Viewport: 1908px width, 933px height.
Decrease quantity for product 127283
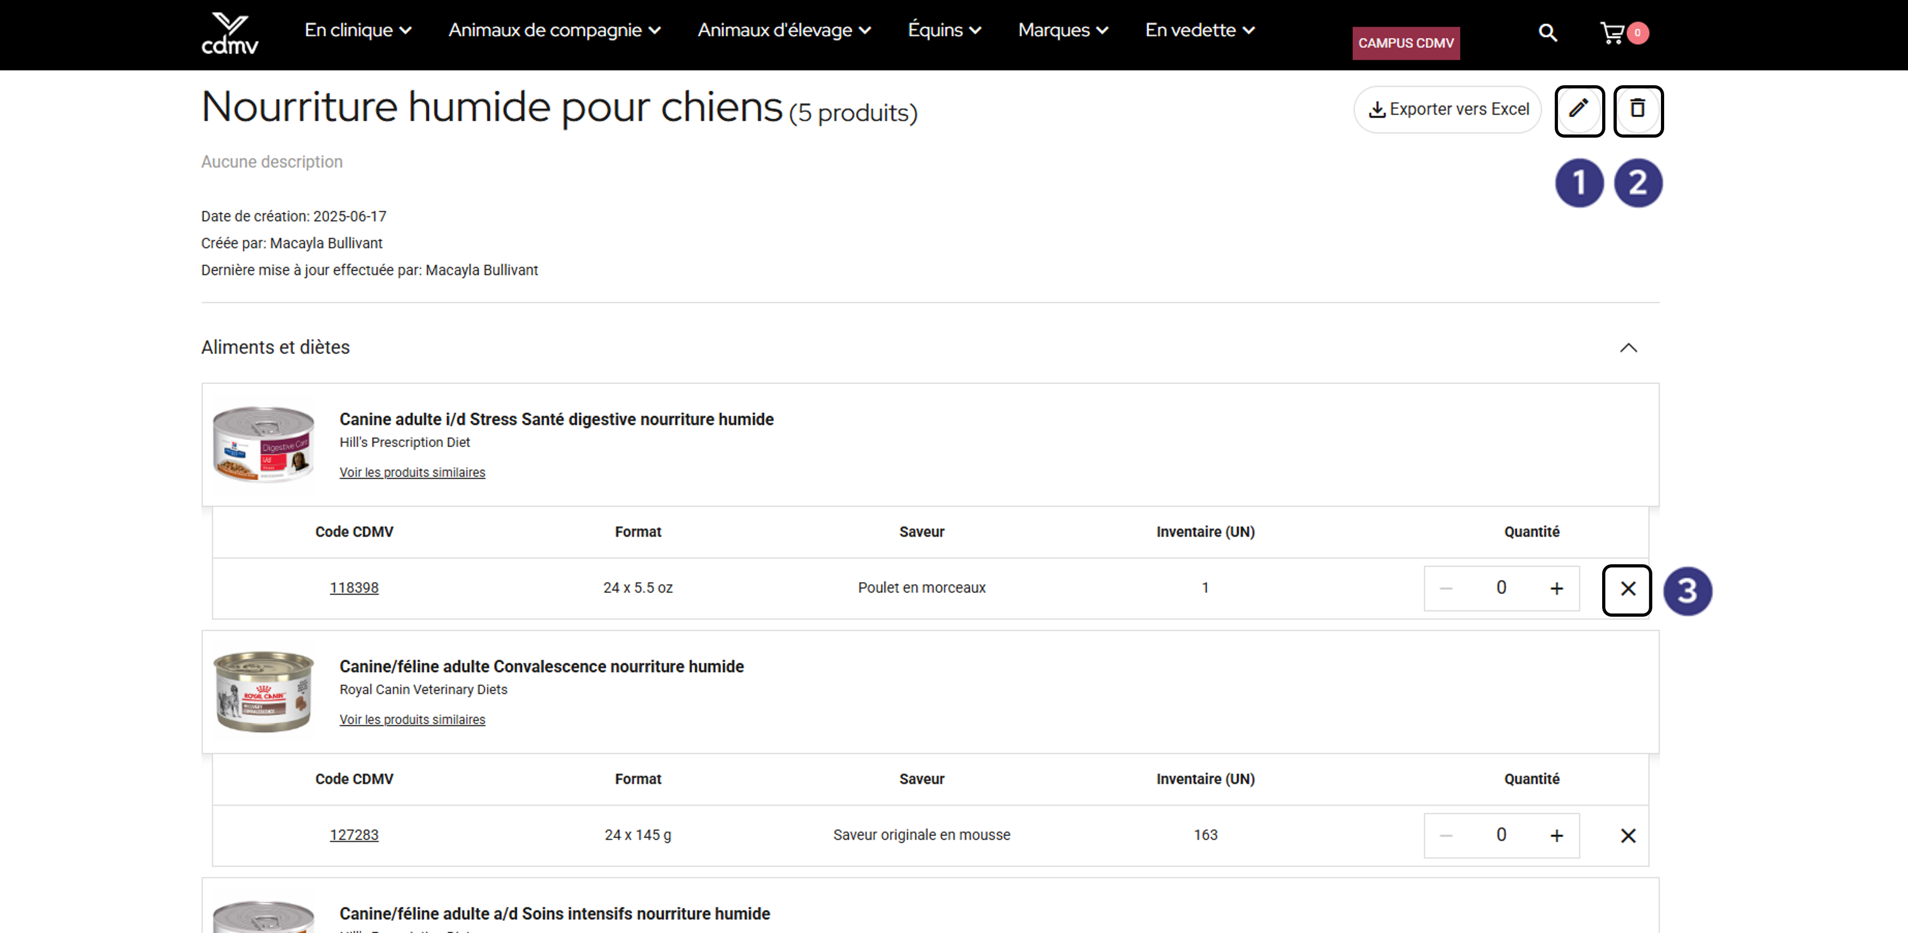[x=1446, y=836]
